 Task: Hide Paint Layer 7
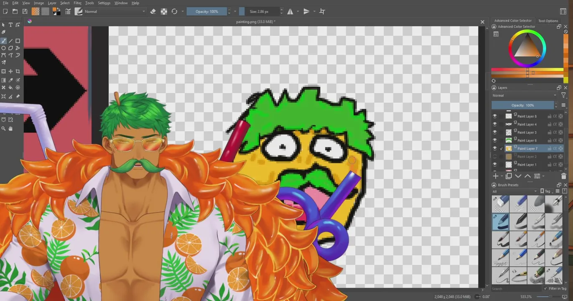tap(495, 148)
